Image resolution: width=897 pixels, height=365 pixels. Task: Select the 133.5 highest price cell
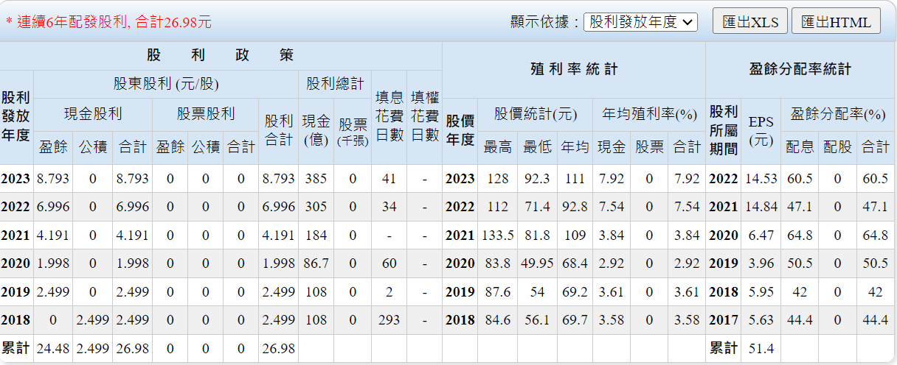click(x=497, y=235)
